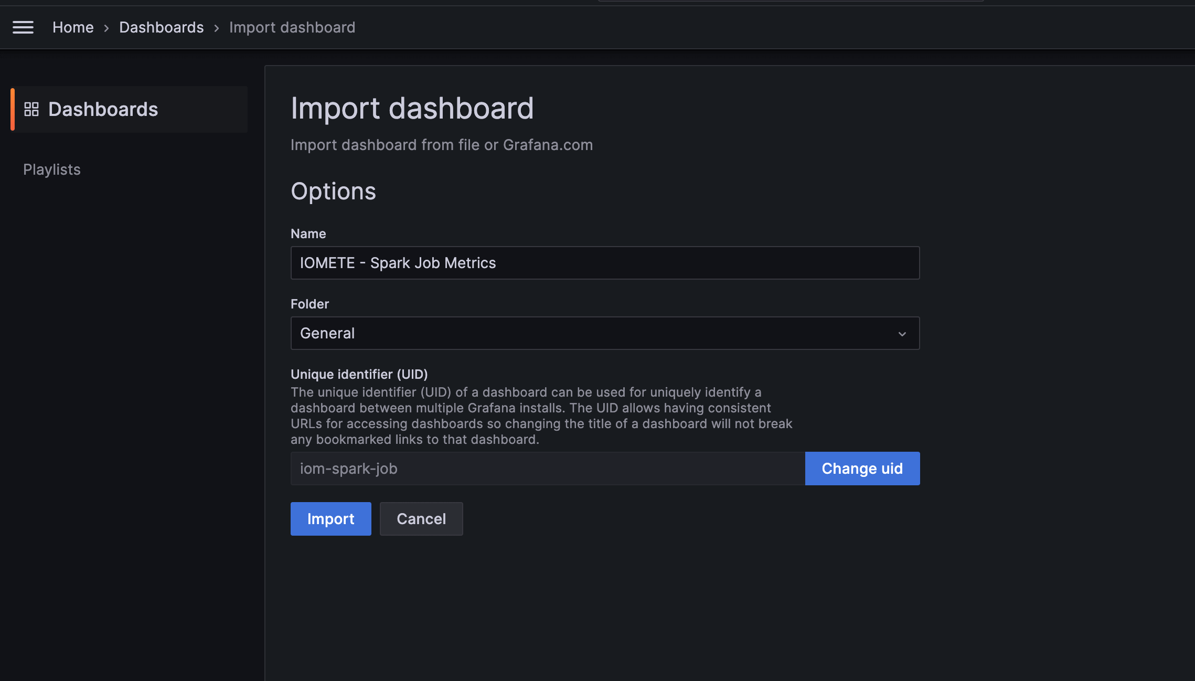Screen dimensions: 1195x681
Task: Click the Options section heading
Action: 334,191
